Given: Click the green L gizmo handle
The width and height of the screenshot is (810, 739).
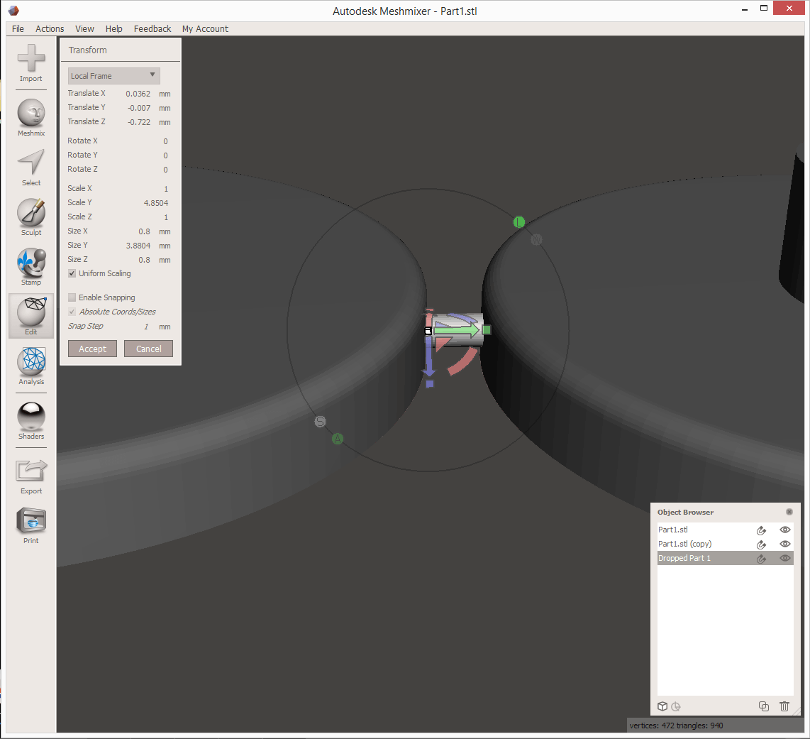Looking at the screenshot, I should click(x=519, y=222).
